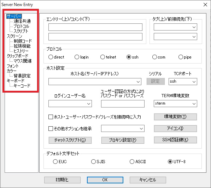The height and width of the screenshot is (188, 211).
Task: Open プロトコル tree item under サーバー
Action: pyautogui.click(x=21, y=26)
